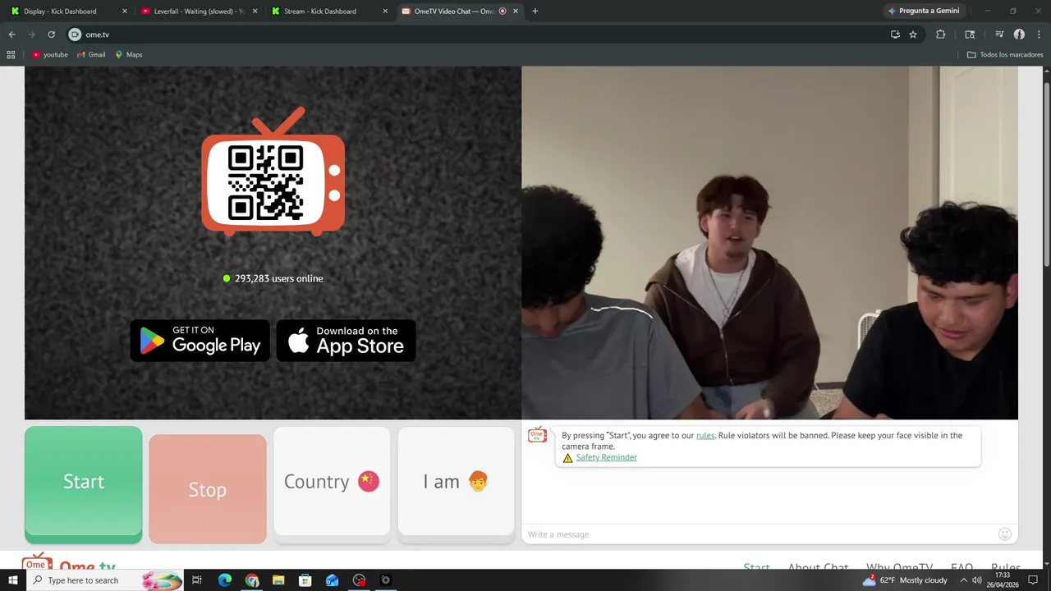Close the Display - Kick Dashboard tab
This screenshot has width=1051, height=591.
pyautogui.click(x=125, y=11)
